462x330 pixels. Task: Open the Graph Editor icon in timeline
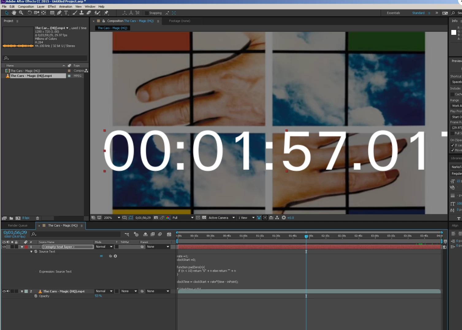point(169,234)
